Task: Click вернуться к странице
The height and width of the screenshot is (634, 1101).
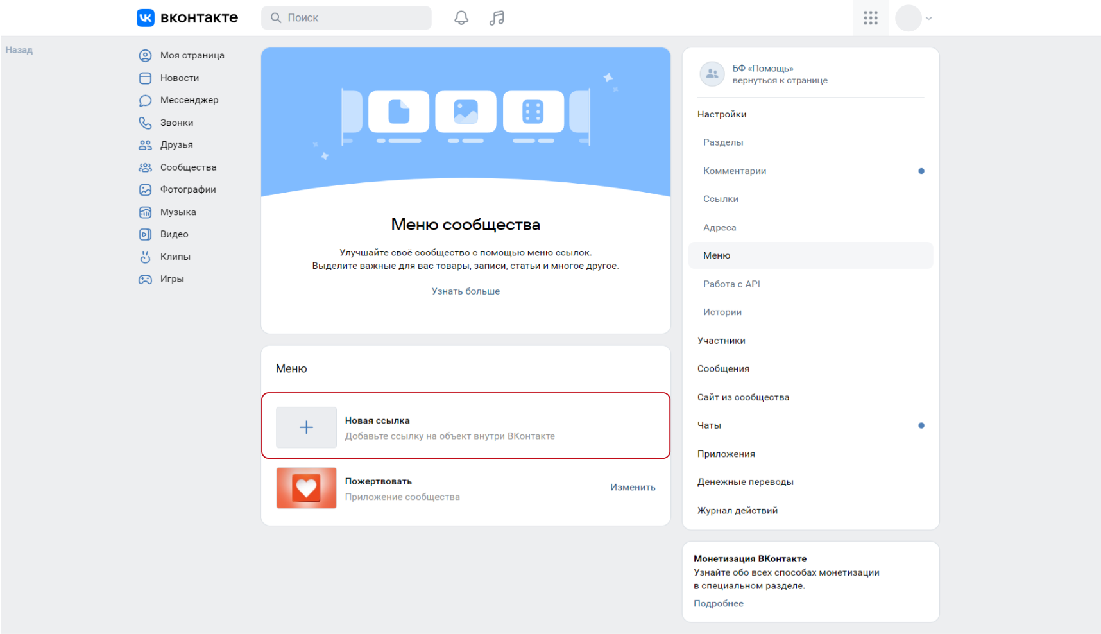Action: coord(780,81)
